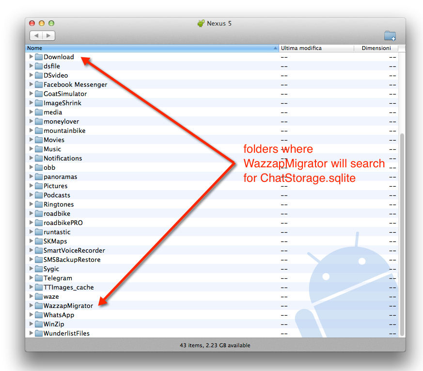Expand the WunderlistFiles folder triangle
The height and width of the screenshot is (371, 423).
31,333
